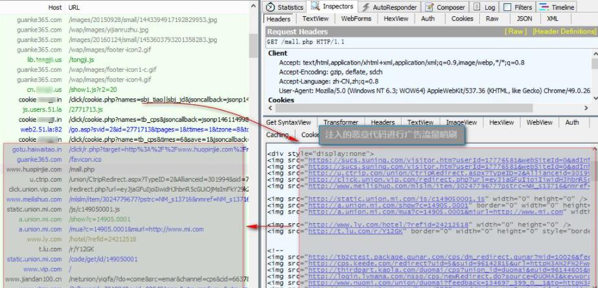Show the response WebView tab
598x288 pixels.
(x=539, y=122)
